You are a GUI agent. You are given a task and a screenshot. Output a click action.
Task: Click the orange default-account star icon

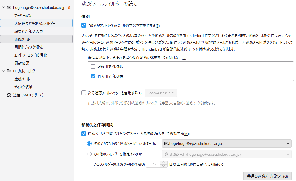tap(69, 7)
